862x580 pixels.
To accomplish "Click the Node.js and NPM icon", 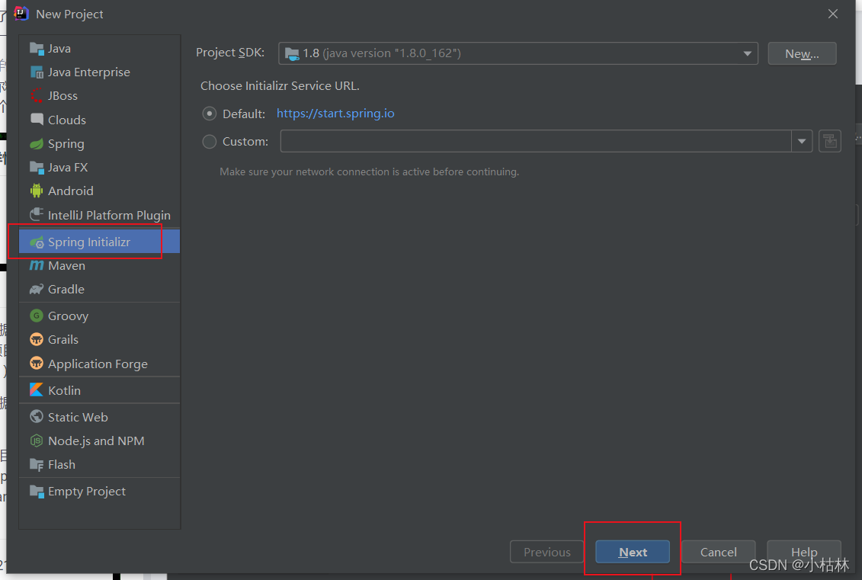I will coord(37,441).
